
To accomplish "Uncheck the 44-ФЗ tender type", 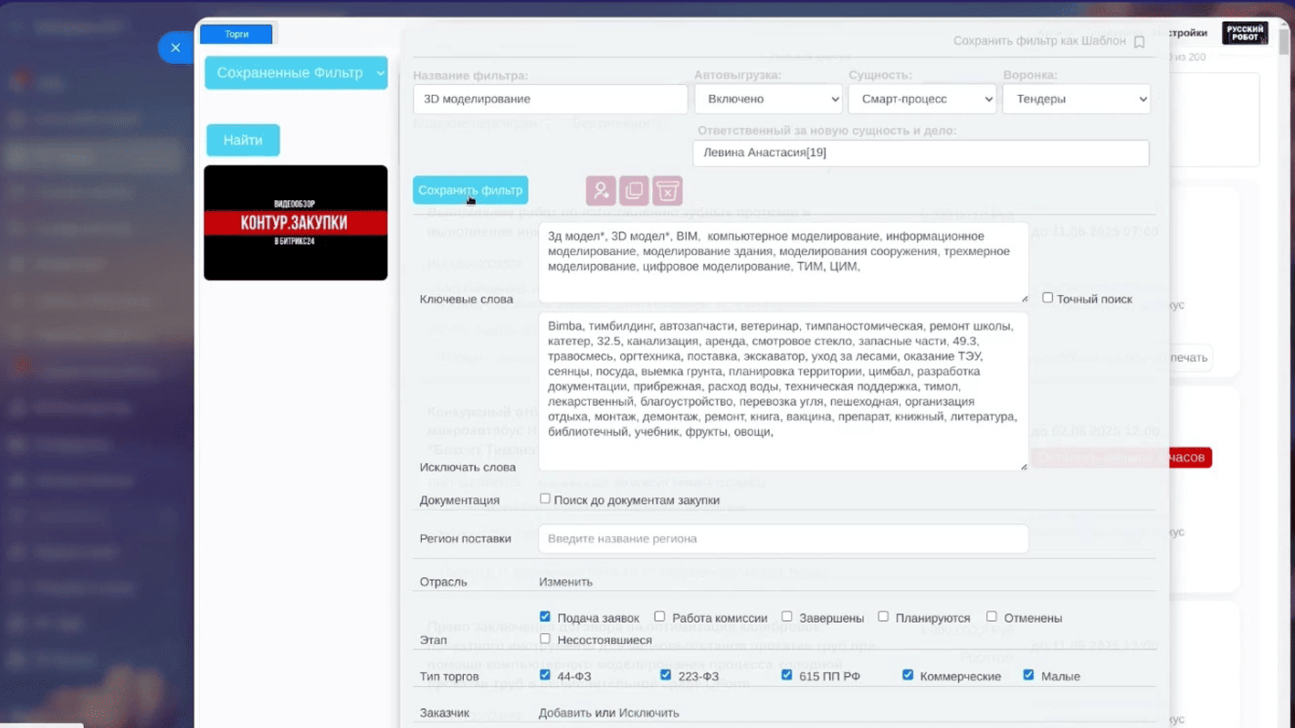I will (545, 675).
